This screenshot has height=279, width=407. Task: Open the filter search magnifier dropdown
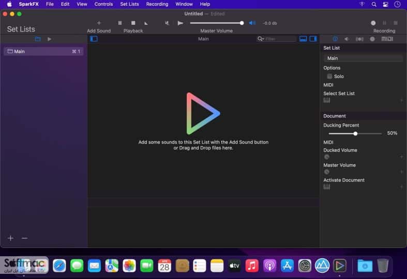(260, 39)
